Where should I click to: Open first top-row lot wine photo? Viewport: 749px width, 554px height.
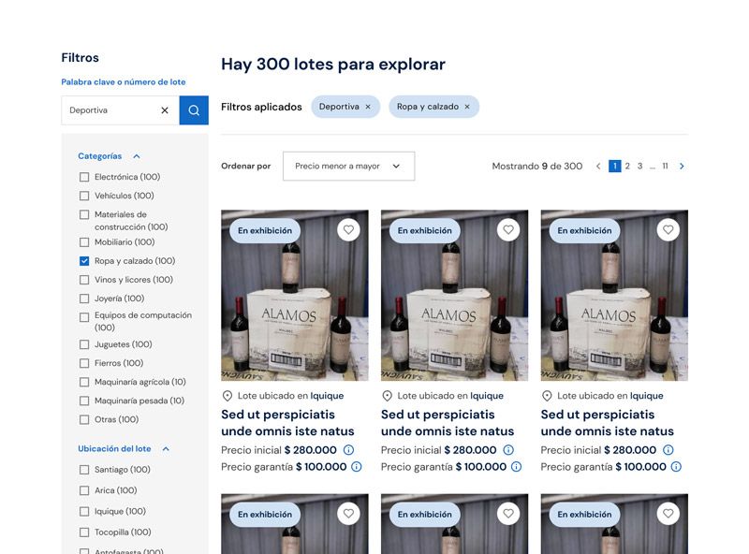pos(295,296)
